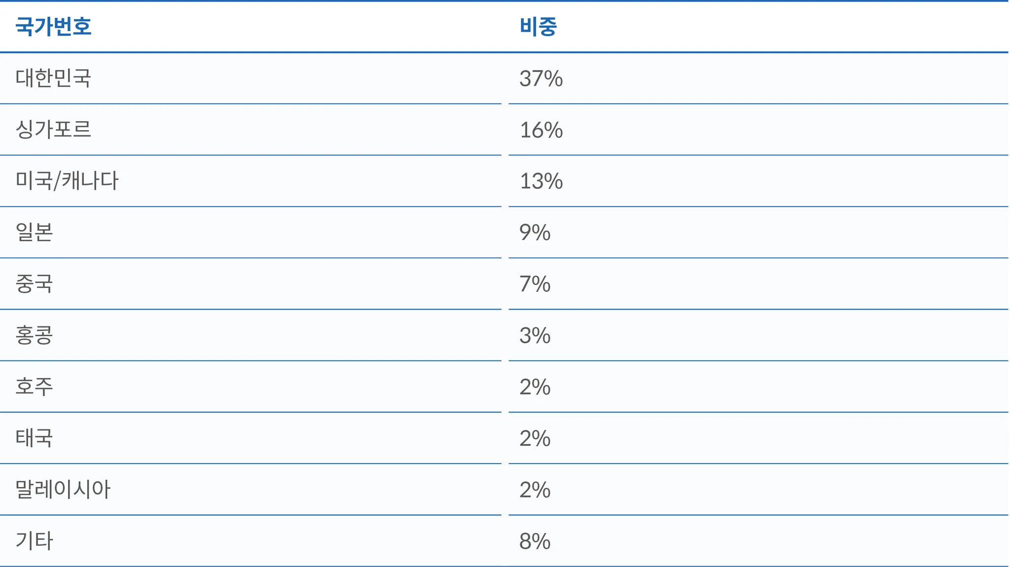This screenshot has width=1010, height=567.
Task: Click the 37% value cell
Action: 541,79
